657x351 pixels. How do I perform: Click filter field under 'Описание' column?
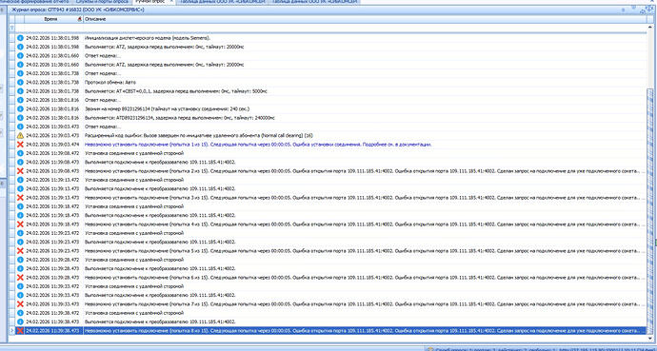365,28
